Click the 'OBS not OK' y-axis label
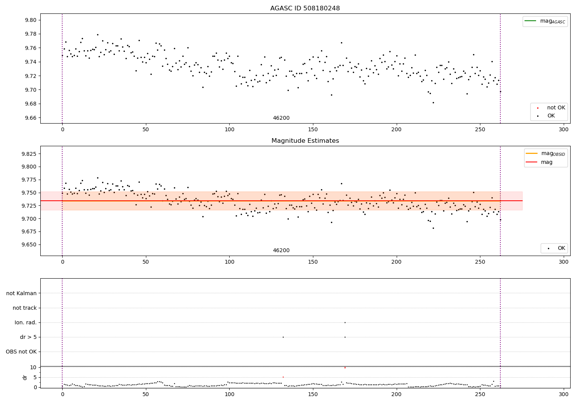 click(x=21, y=352)
